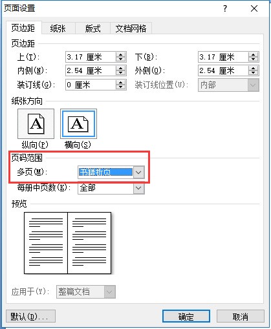Open the 应用于 dropdown showing 整篇文档

click(x=86, y=292)
